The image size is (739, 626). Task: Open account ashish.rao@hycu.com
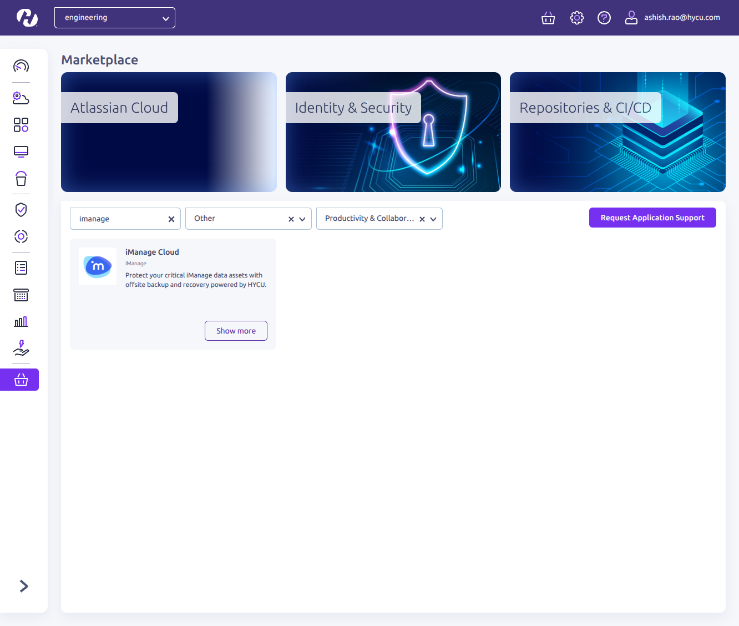(682, 18)
